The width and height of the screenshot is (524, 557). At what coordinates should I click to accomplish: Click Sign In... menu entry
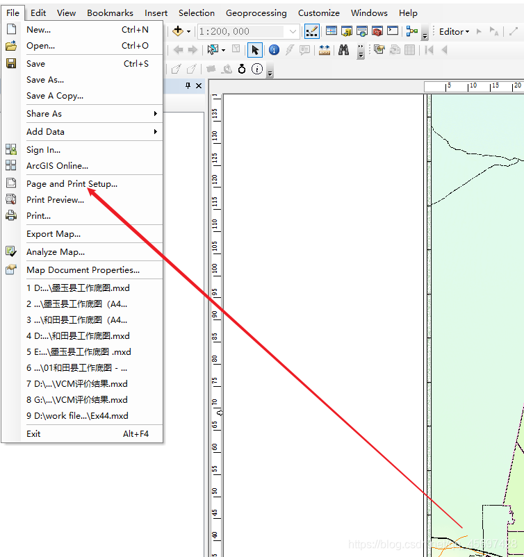coord(83,150)
